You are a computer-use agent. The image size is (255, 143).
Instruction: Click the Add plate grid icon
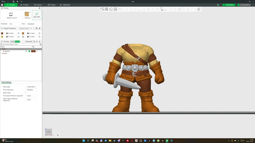click(107, 9)
